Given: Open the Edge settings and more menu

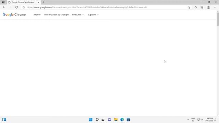Looking at the screenshot, I should pyautogui.click(x=215, y=7).
